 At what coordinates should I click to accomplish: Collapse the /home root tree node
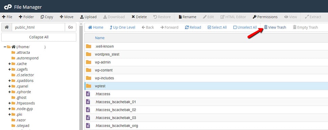click(5, 47)
